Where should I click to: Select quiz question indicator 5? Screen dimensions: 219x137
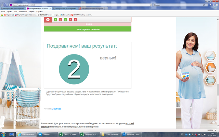tap(76, 20)
